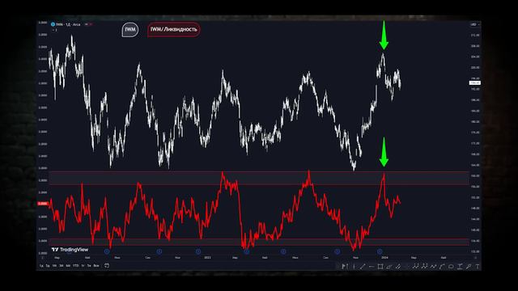Select the rotated rectangle drawing tool
The image size is (518, 291).
click(x=388, y=266)
